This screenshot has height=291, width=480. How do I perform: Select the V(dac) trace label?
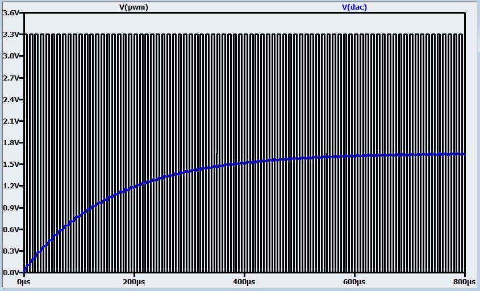tap(354, 7)
